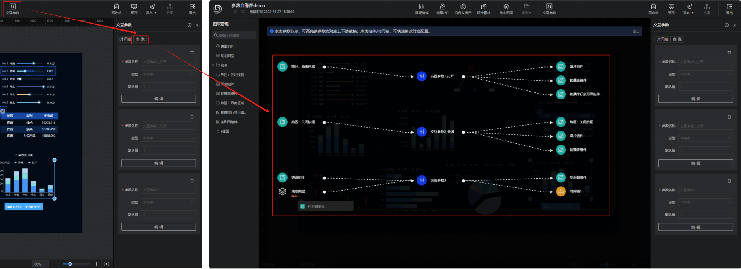This screenshot has height=269, width=741.
Task: Click the 自定义资产 toolbar icon
Action: (463, 9)
